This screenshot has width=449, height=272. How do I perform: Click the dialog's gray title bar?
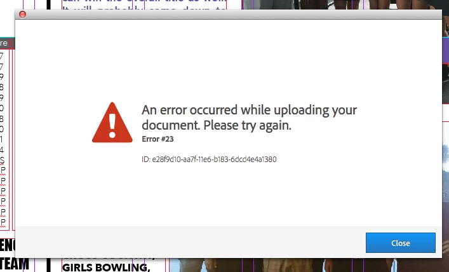click(x=229, y=15)
